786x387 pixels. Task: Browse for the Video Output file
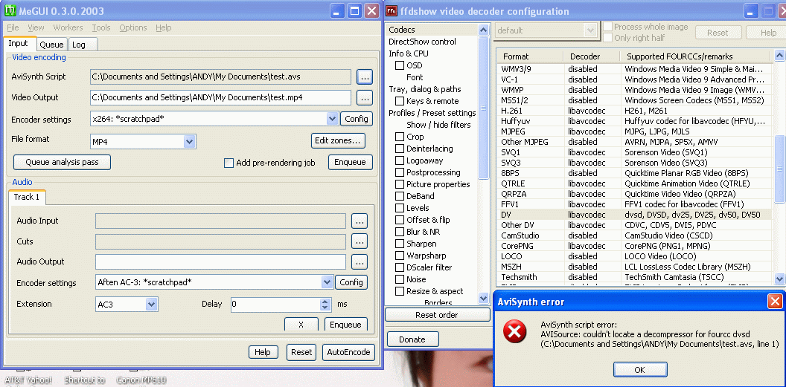tap(365, 97)
